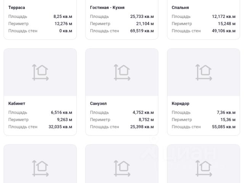Click Коридор perimeter value 15,36 м

pos(228,120)
